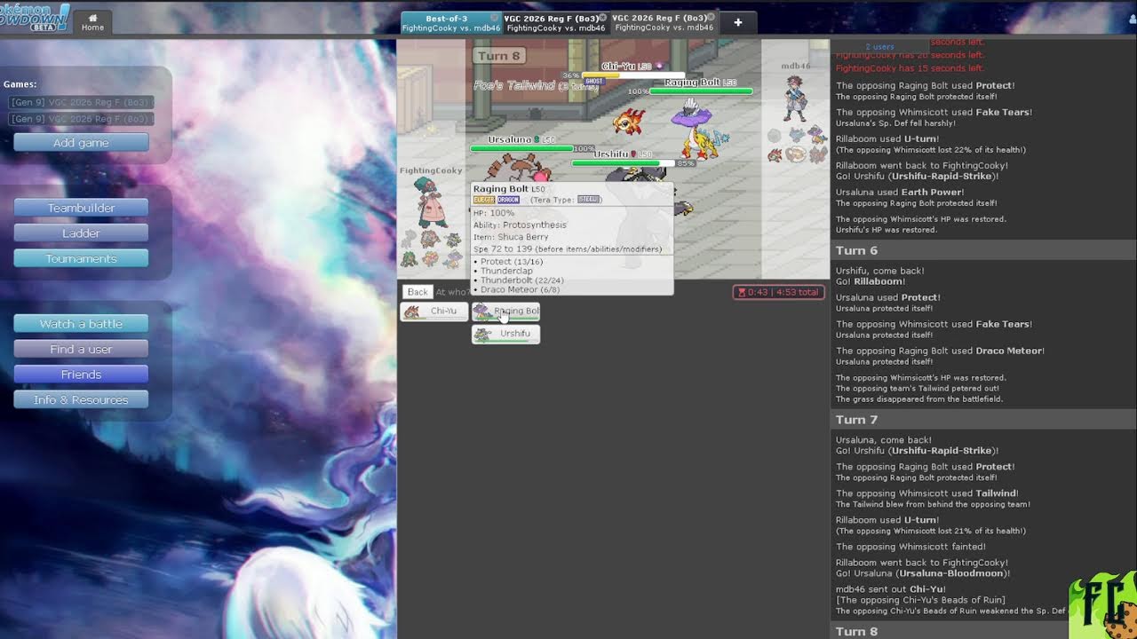Click 'Thunderbolt (22/24)' in the tooltip
Screen dimensions: 1137x639
[522, 280]
